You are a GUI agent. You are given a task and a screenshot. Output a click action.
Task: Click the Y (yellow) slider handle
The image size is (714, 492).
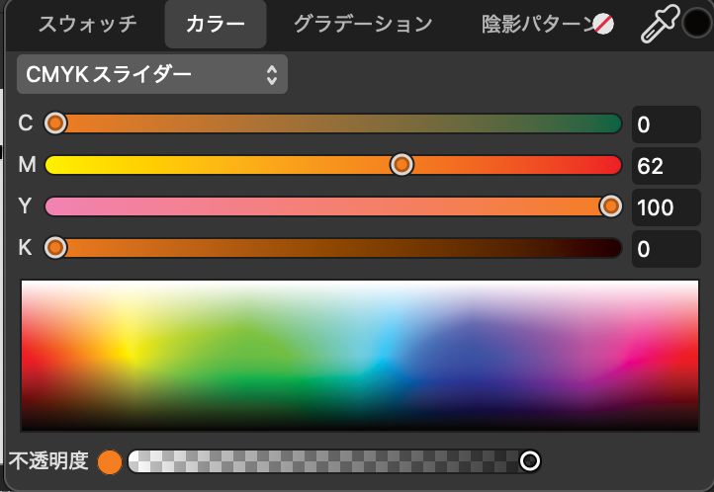coord(610,205)
